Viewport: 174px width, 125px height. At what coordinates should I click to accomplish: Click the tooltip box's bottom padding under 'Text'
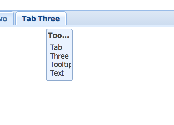click(59, 78)
